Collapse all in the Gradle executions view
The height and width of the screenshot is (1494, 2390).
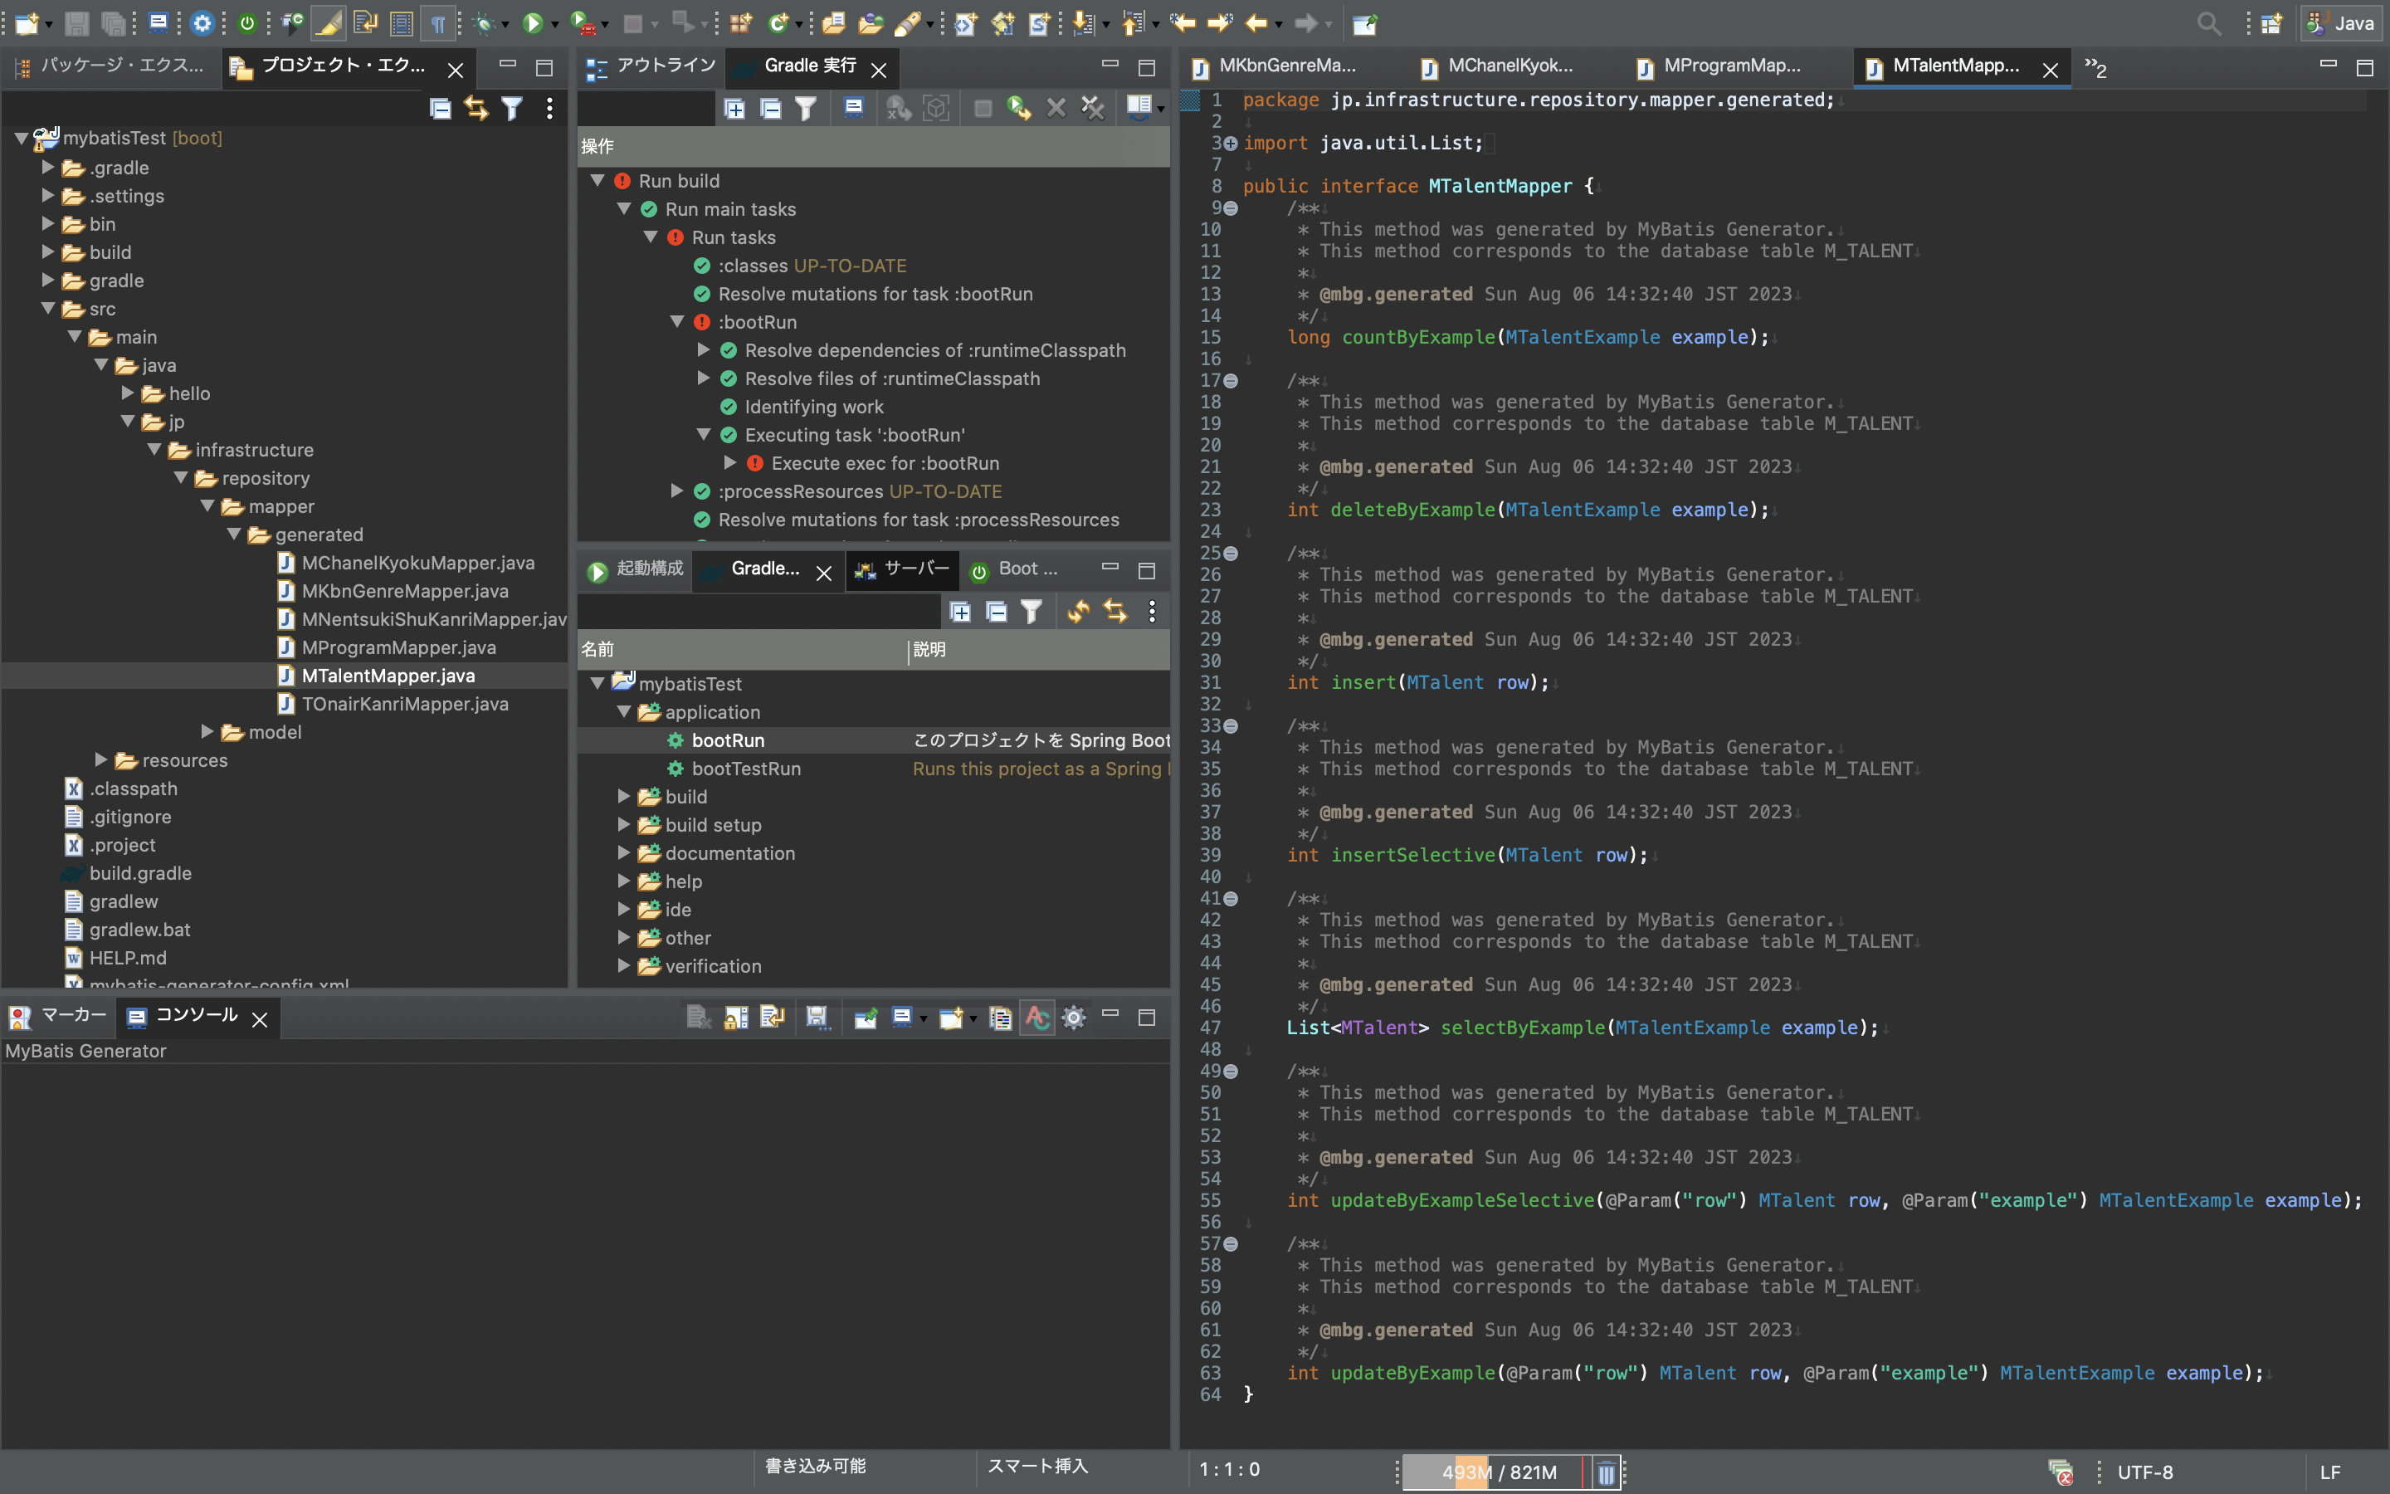point(771,109)
